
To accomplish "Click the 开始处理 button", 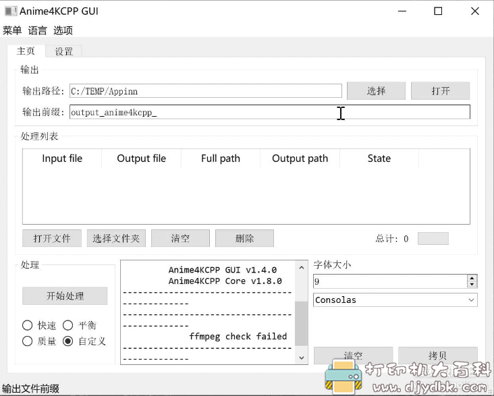I will click(x=65, y=295).
